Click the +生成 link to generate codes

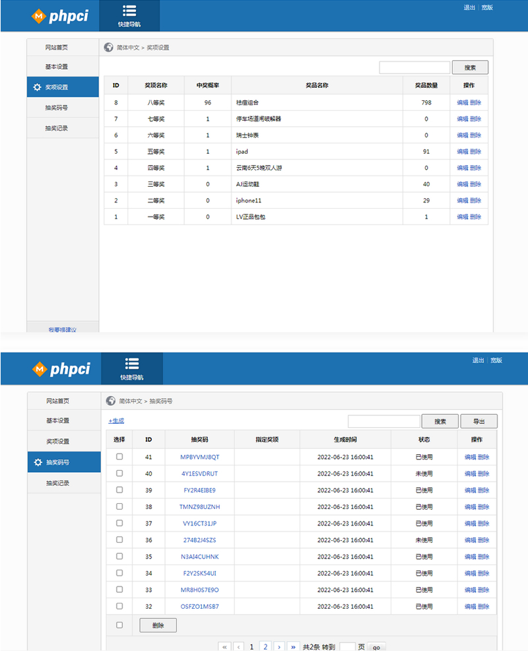point(116,421)
